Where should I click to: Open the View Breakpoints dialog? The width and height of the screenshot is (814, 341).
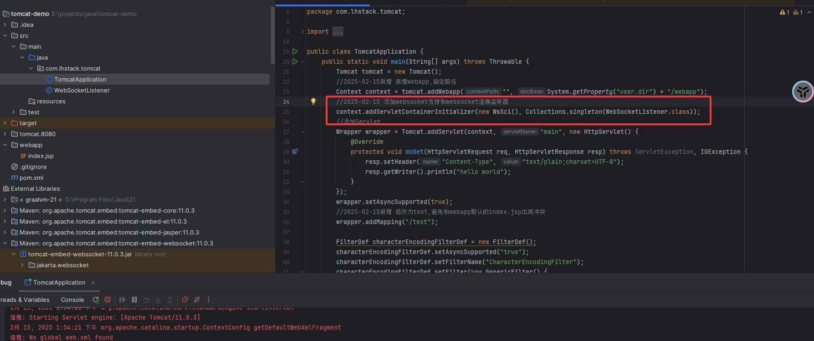click(185, 300)
